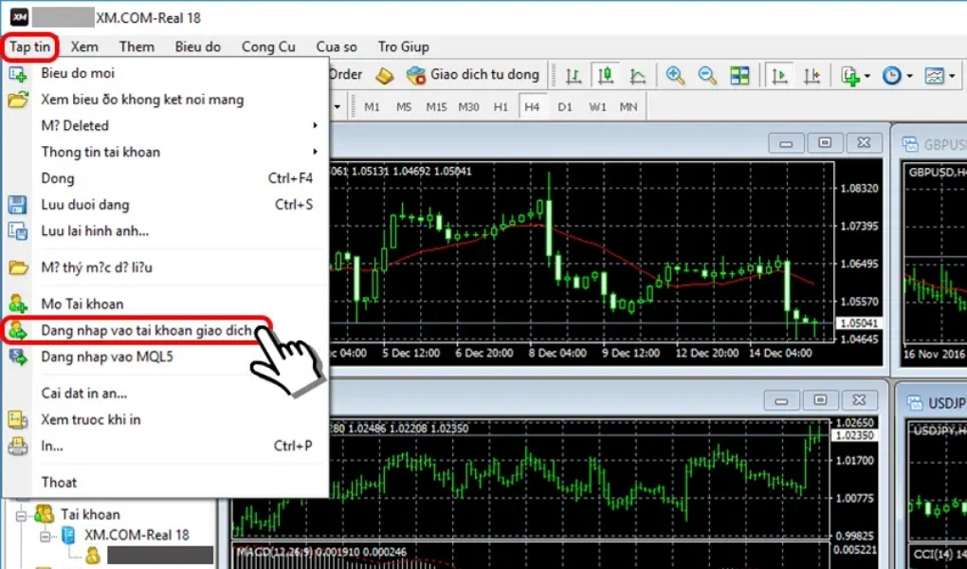This screenshot has height=569, width=967.
Task: Open the Them menu
Action: coord(137,46)
